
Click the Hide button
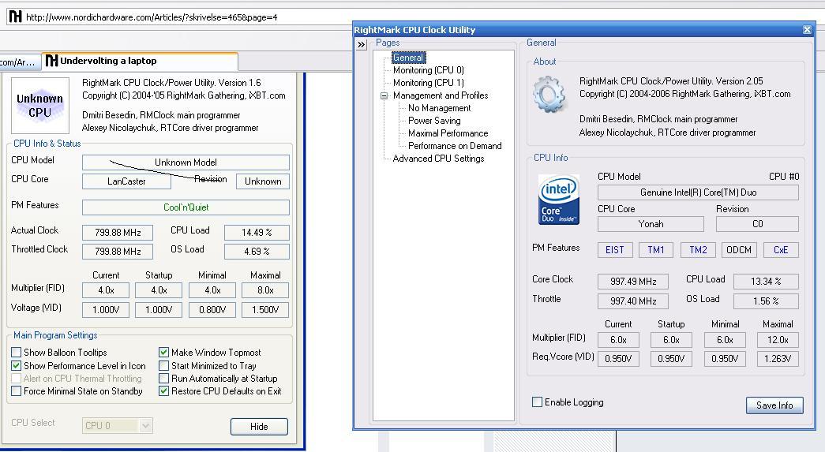[x=259, y=426]
